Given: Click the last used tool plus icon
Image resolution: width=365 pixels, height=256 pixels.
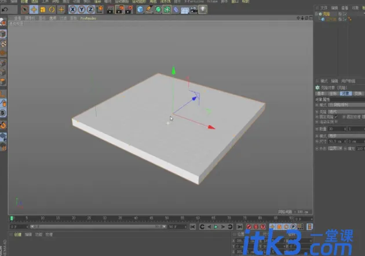Looking at the screenshot, I should (x=61, y=9).
